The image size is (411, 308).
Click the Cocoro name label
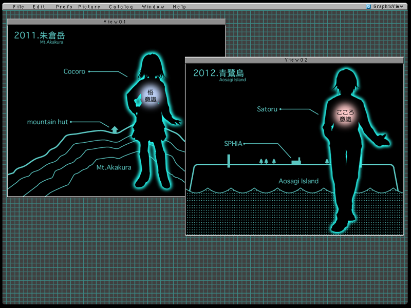point(74,72)
